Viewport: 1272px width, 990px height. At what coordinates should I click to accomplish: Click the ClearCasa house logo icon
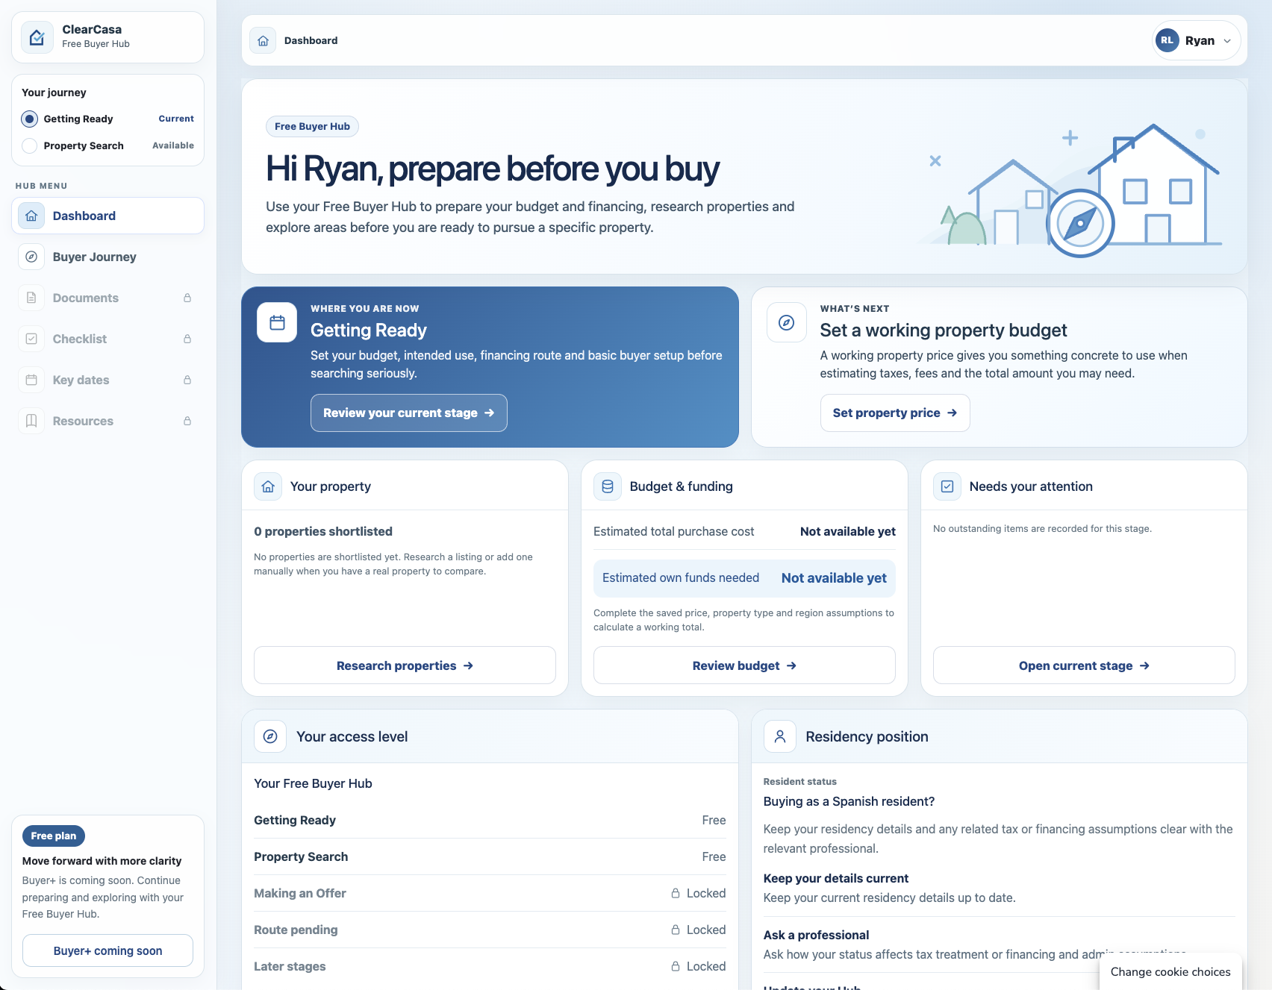(37, 37)
